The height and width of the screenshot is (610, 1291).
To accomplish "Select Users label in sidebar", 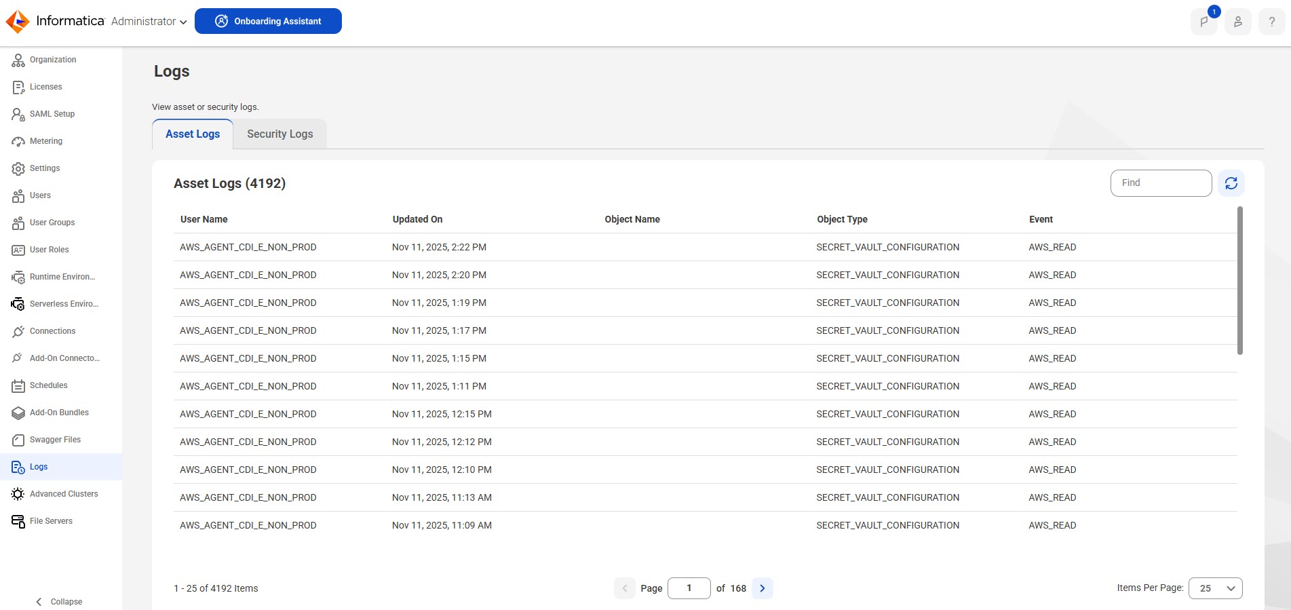I will click(x=41, y=195).
